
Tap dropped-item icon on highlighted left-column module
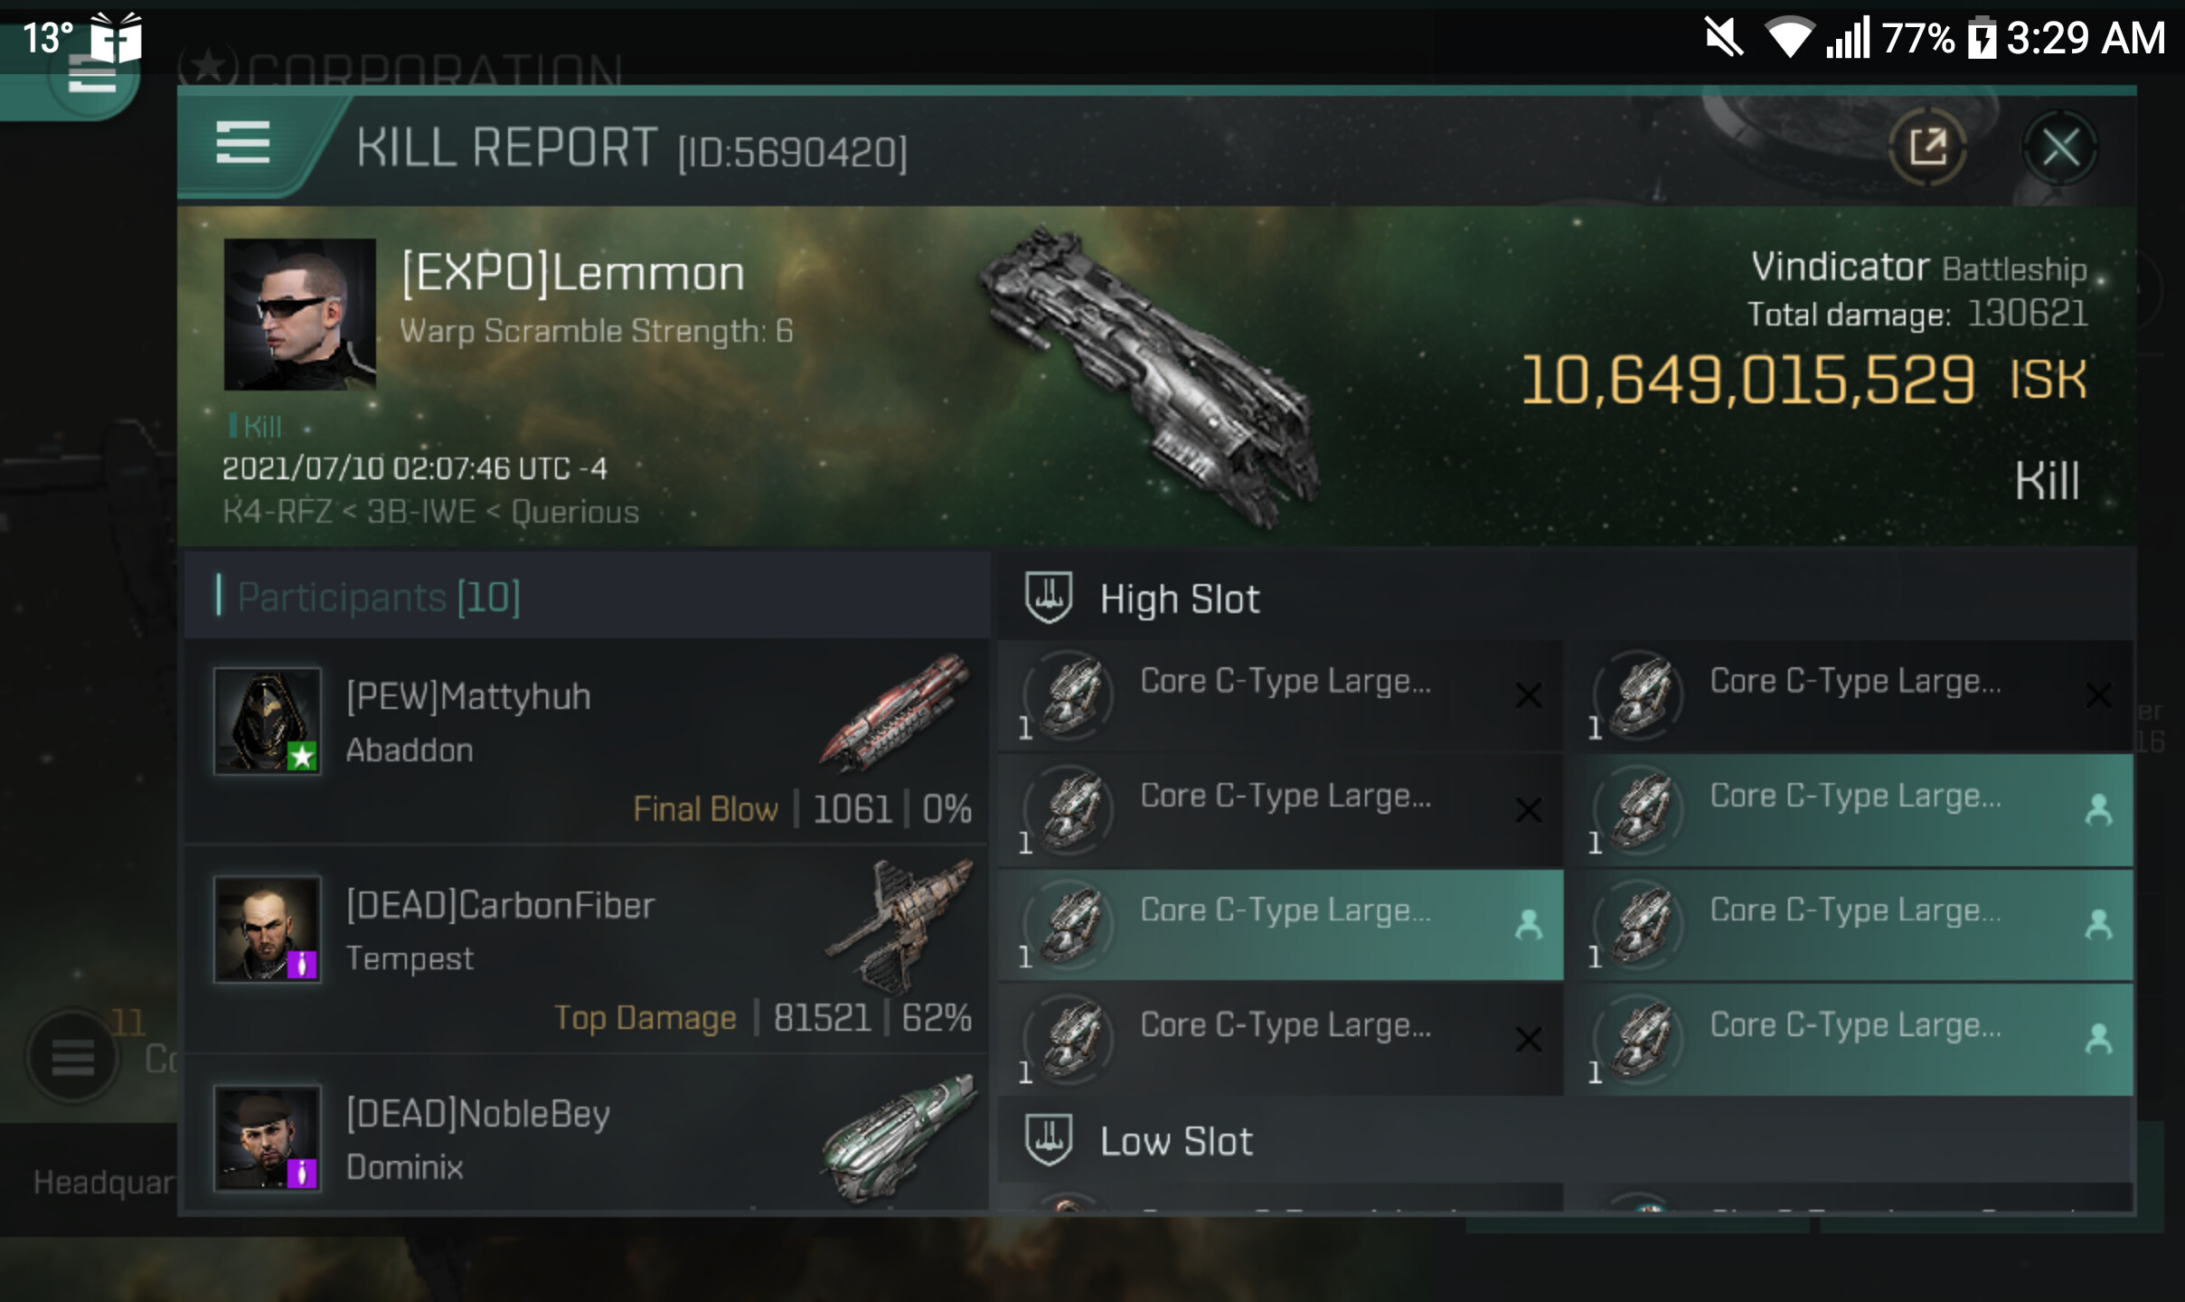pyautogui.click(x=1528, y=924)
